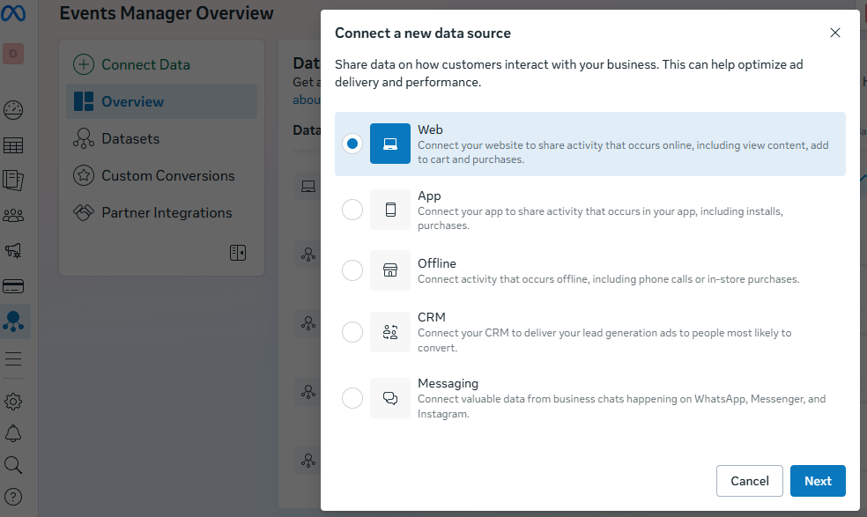
Task: Select the CRM radio button
Action: [x=352, y=332]
